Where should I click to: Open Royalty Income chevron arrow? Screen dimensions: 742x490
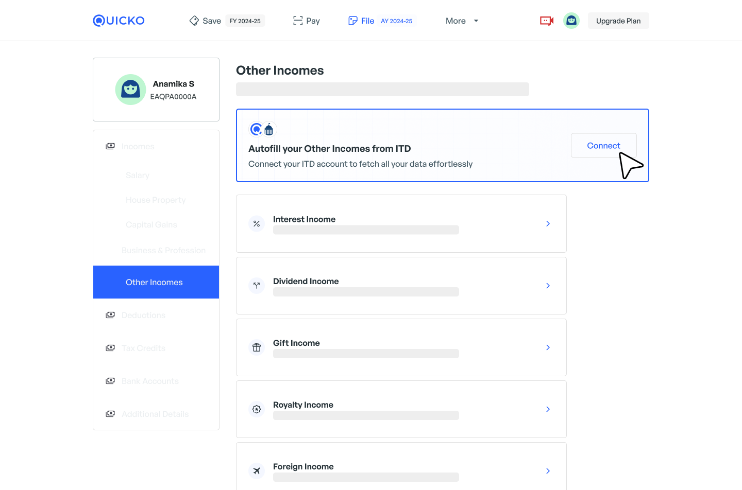click(x=548, y=409)
